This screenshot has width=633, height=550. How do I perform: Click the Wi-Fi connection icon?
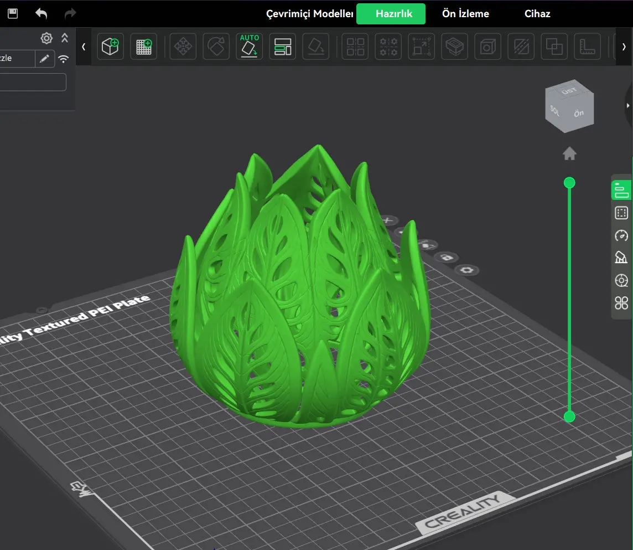pyautogui.click(x=64, y=59)
